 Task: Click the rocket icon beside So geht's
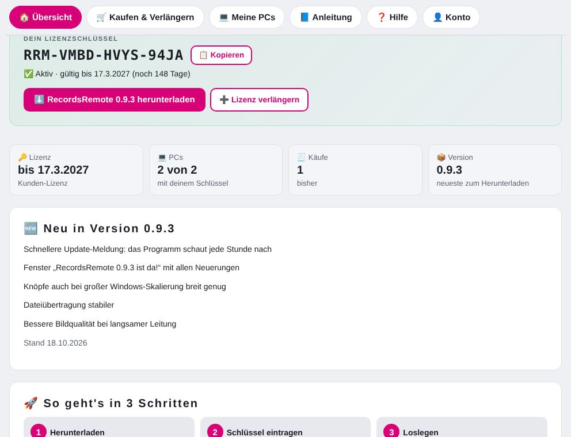click(31, 403)
